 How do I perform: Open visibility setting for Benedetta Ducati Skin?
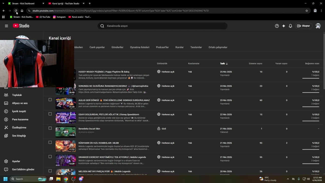pos(161,129)
